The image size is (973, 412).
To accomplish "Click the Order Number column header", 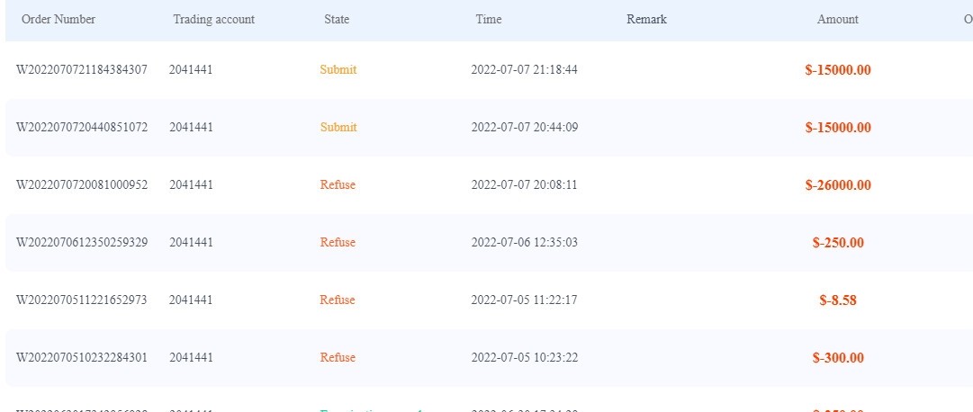I will (x=59, y=19).
